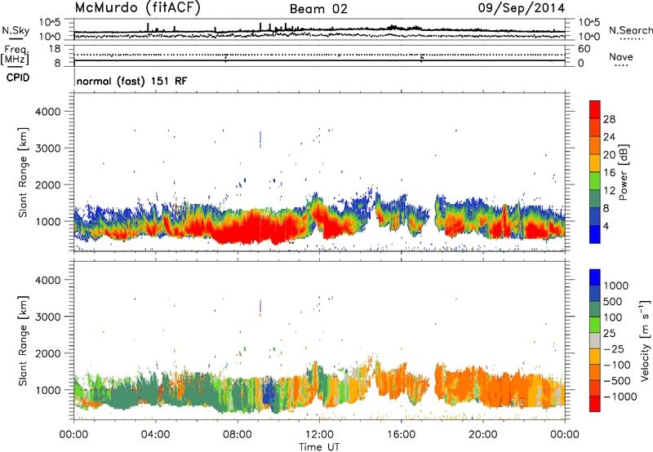Select the Freq. [MHz] axis label

point(15,55)
